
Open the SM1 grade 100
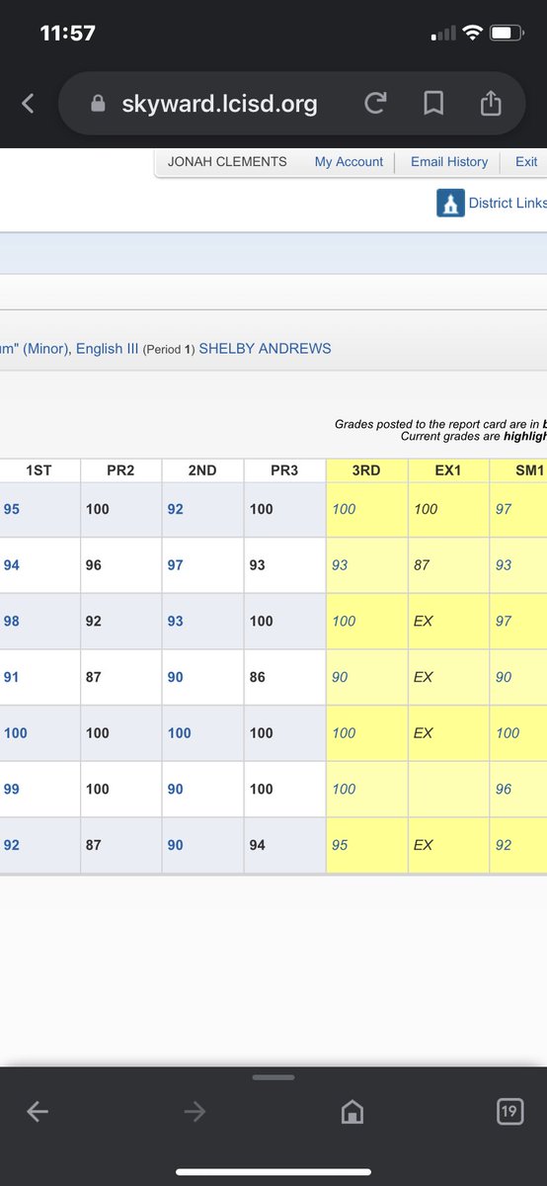click(508, 732)
